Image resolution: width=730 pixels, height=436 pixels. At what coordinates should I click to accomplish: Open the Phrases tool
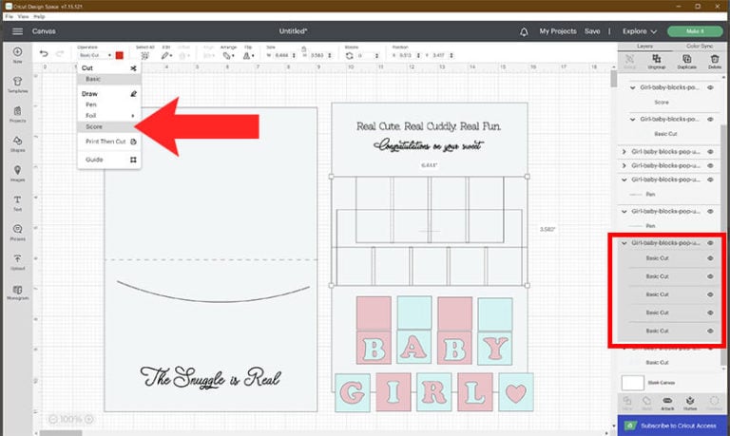[x=17, y=232]
